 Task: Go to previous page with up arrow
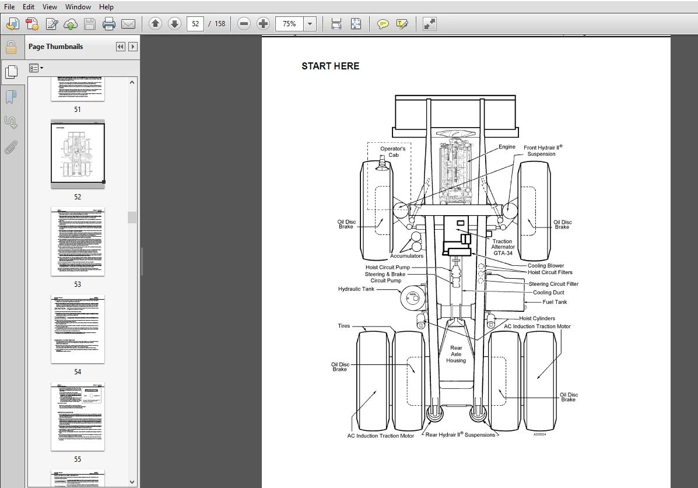[x=155, y=23]
